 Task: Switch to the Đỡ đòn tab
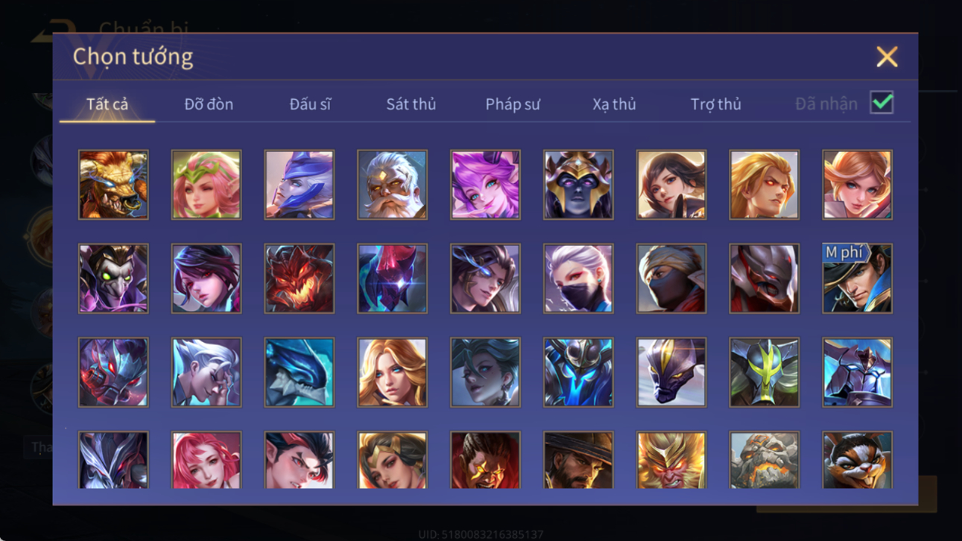click(209, 104)
